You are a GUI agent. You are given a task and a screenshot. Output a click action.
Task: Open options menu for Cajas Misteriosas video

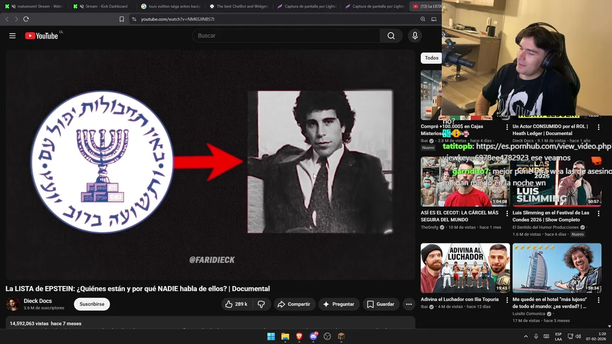click(x=507, y=127)
